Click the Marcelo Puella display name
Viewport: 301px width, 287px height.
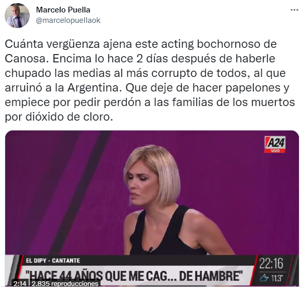click(x=63, y=10)
